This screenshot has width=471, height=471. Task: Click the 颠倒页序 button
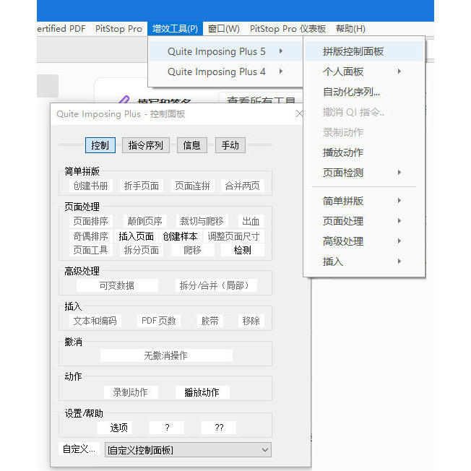[x=144, y=221]
